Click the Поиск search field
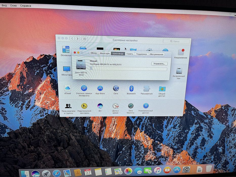Viewport: 236px width, 177px height. pos(176,41)
